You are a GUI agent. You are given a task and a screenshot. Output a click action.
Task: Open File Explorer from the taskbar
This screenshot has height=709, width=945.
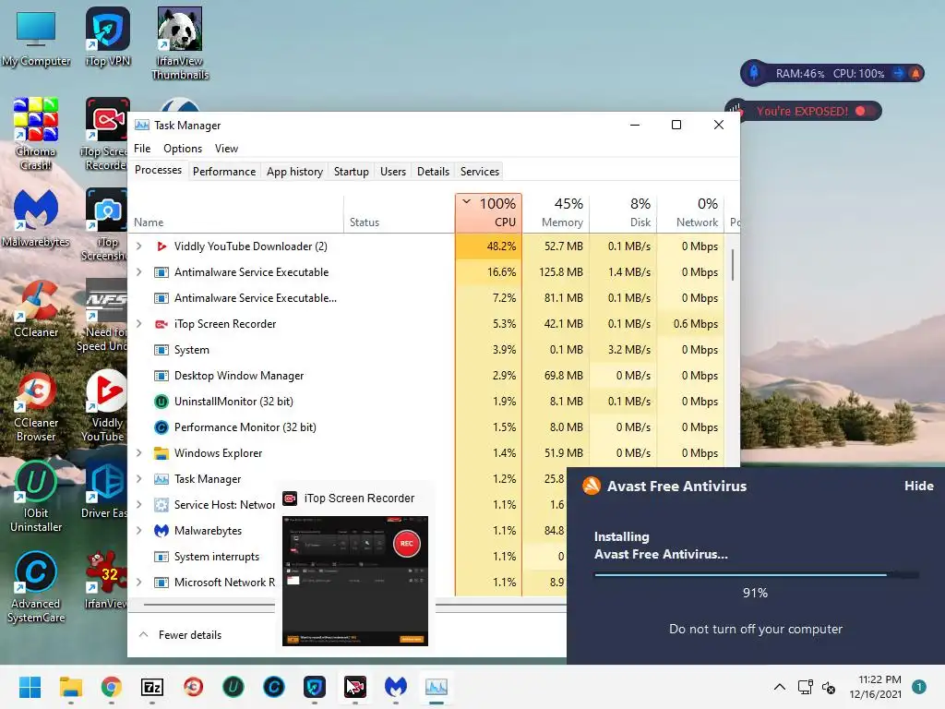[x=70, y=687]
